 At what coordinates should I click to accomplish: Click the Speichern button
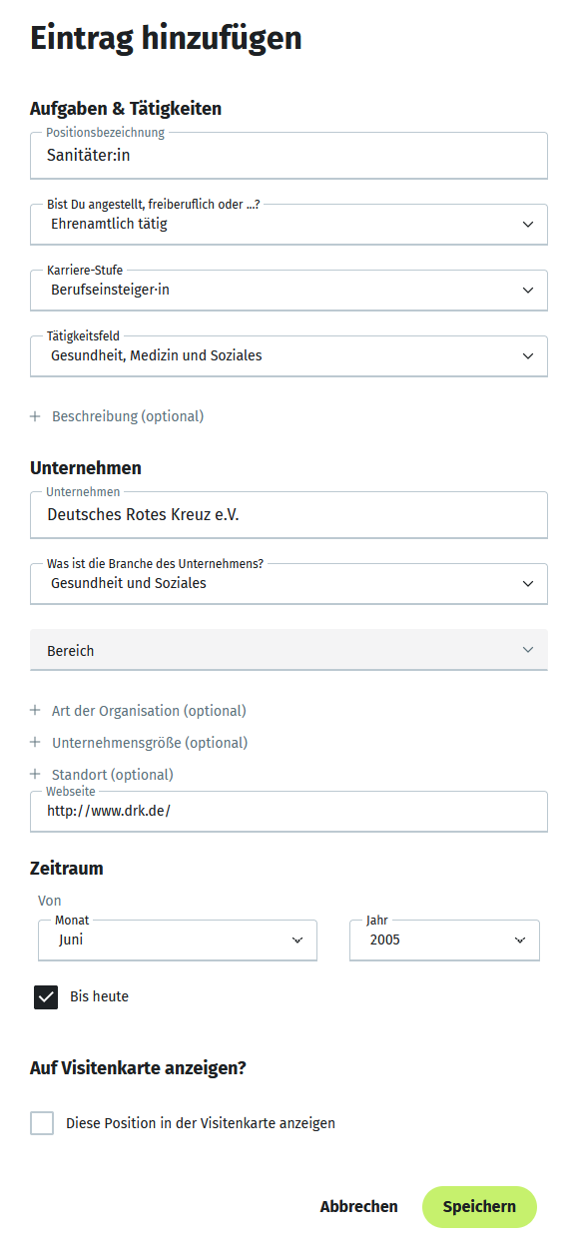(479, 1206)
